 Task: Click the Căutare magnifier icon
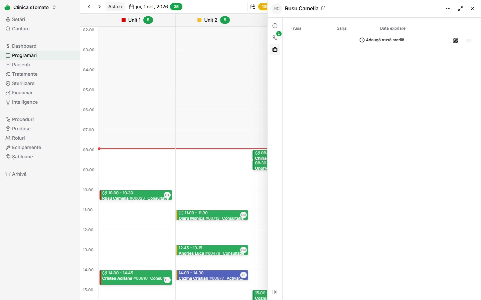(8, 29)
